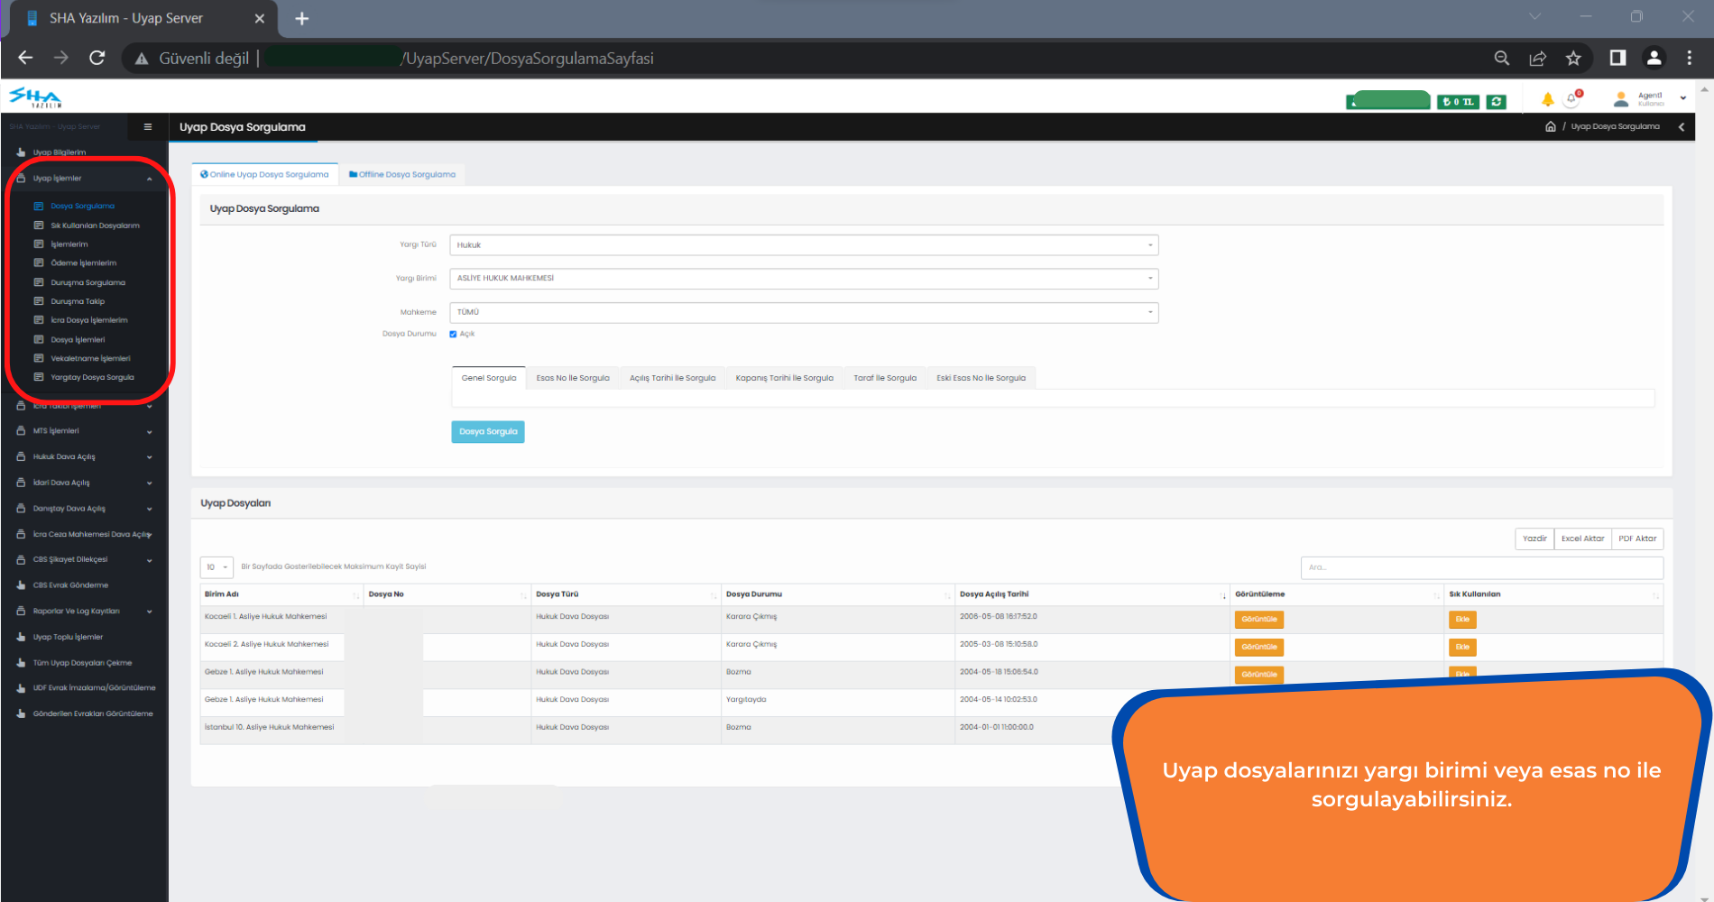This screenshot has height=902, width=1714.
Task: Click the breadcrumb collapse left arrow
Action: pyautogui.click(x=1682, y=127)
